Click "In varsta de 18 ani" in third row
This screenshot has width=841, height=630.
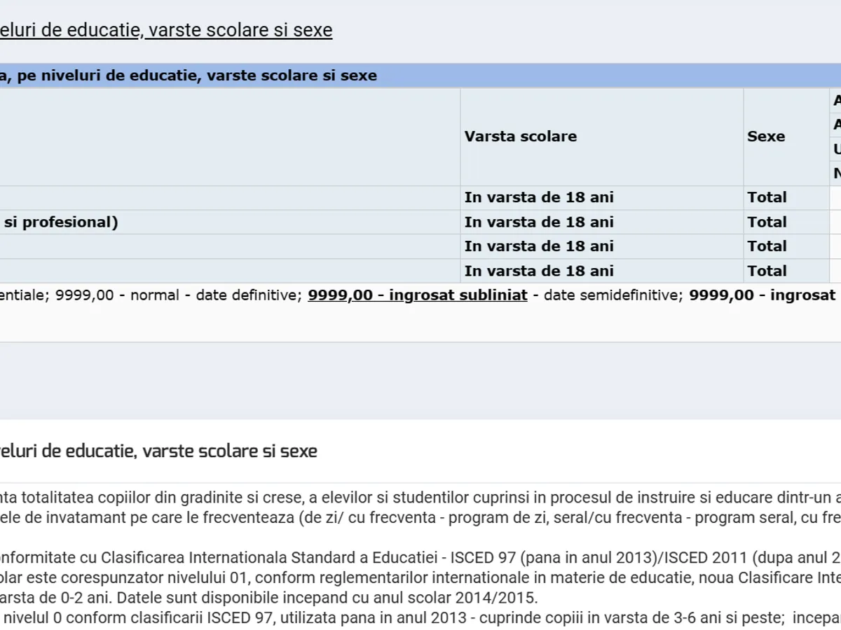pos(538,246)
